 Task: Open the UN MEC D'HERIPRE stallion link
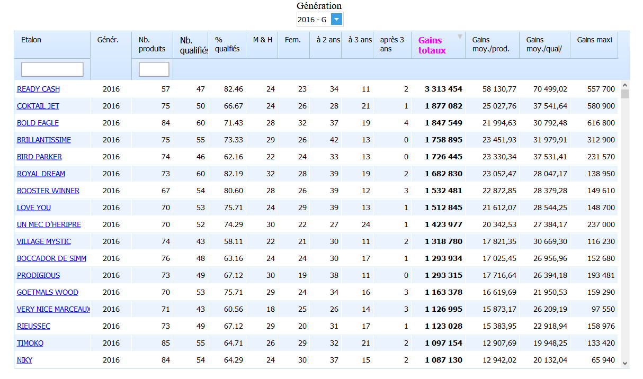(49, 224)
